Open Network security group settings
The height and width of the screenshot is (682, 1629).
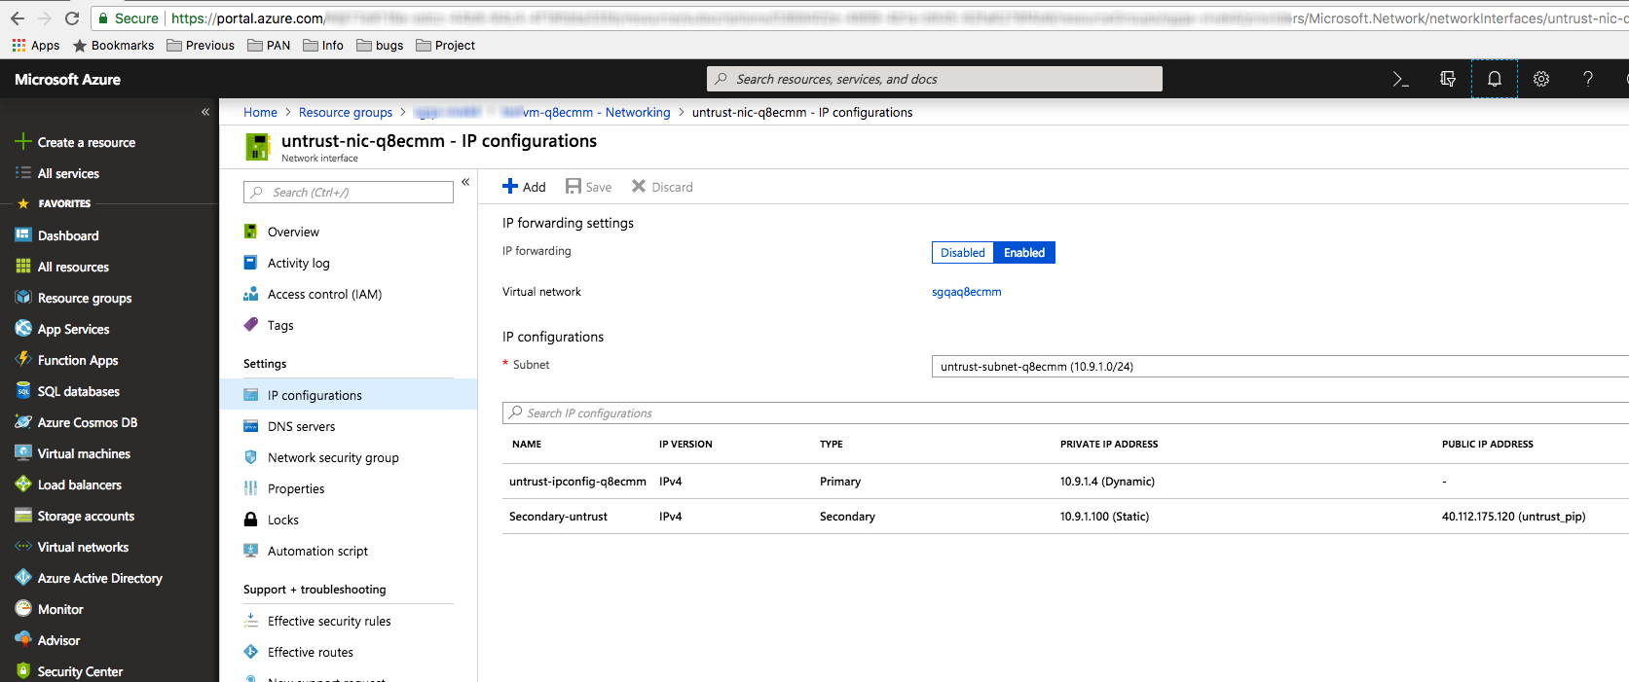[333, 458]
